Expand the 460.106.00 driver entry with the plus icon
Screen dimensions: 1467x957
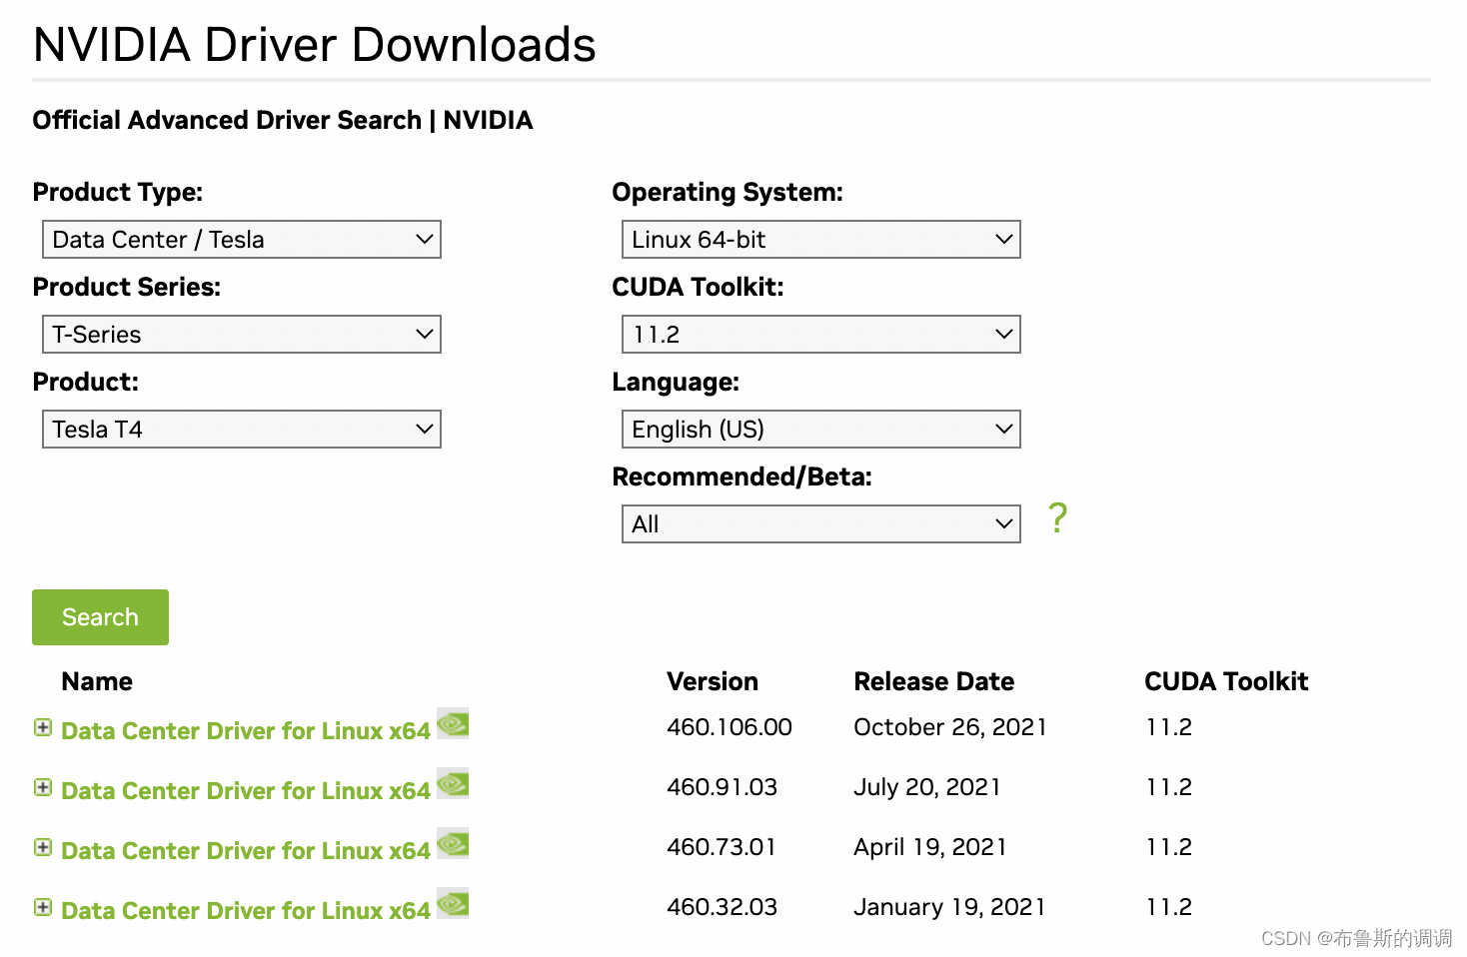coord(42,728)
